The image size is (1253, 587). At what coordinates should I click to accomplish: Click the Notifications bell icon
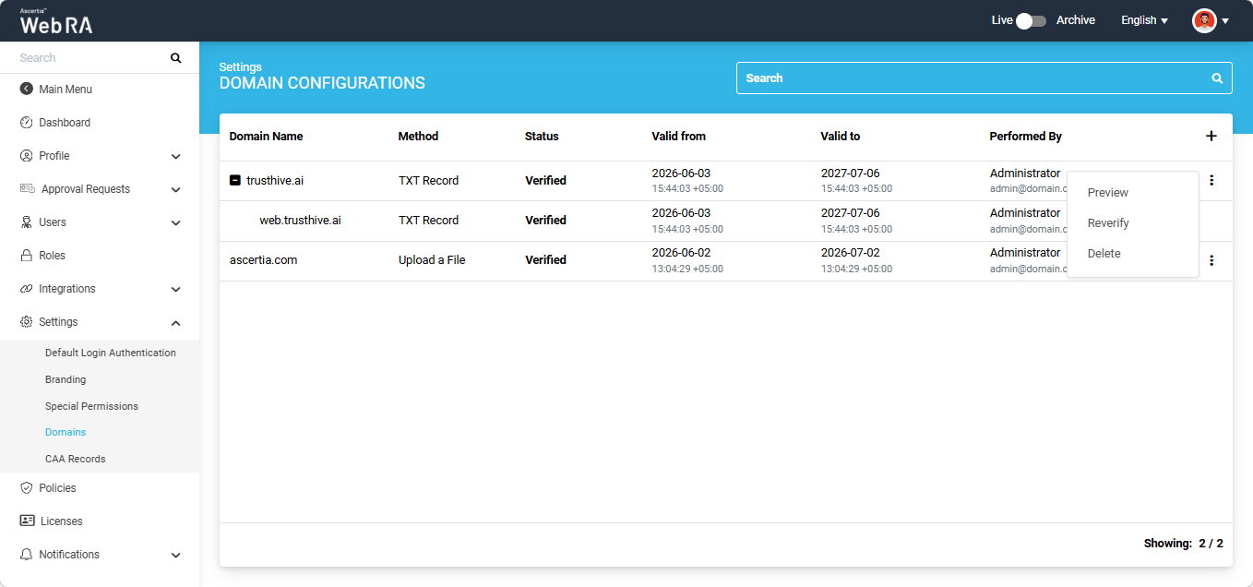click(27, 554)
